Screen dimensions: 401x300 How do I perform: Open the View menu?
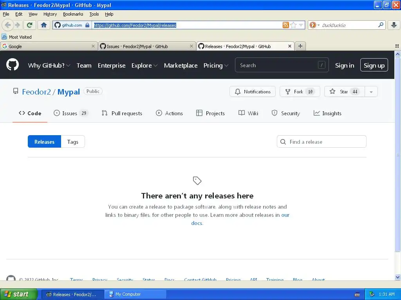[33, 14]
